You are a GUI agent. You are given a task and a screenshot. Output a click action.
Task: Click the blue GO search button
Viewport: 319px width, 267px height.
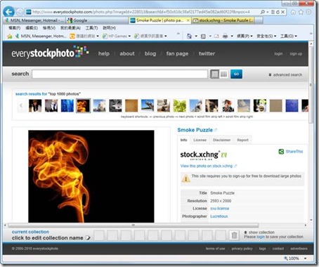pos(236,74)
